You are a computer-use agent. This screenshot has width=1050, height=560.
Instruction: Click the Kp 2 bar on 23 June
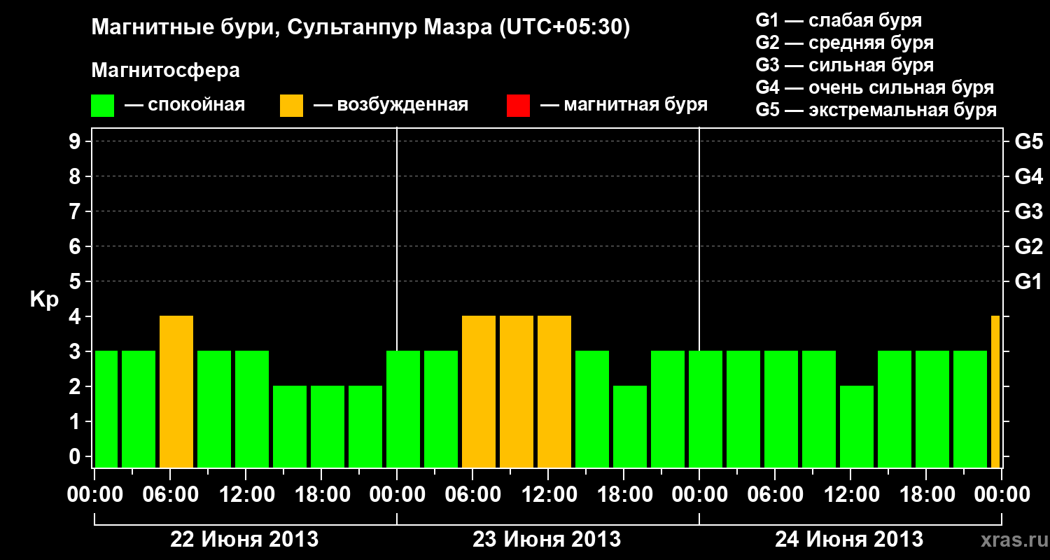tap(630, 427)
